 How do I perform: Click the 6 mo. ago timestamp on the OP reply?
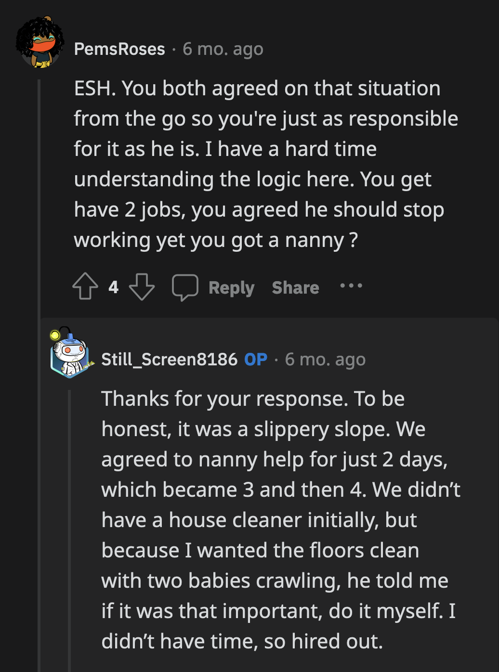pos(325,359)
